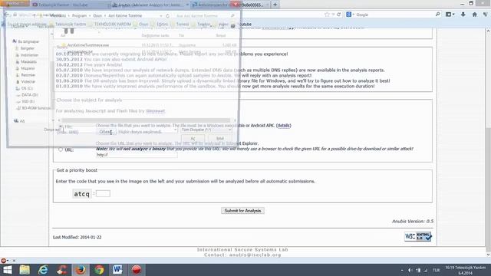This screenshot has width=491, height=276.
Task: Reload the page with the refresh icon
Action: (338, 15)
